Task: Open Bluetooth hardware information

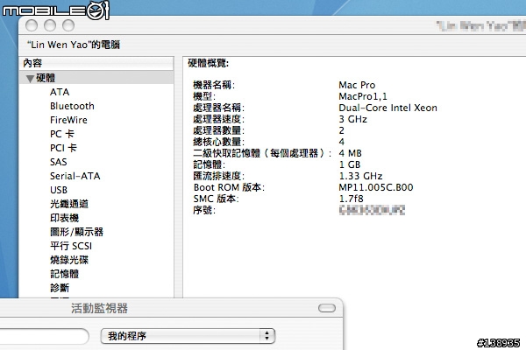Action: tap(72, 106)
